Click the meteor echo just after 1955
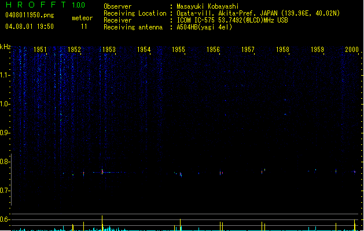The height and width of the screenshot is (231, 364). tap(181, 174)
